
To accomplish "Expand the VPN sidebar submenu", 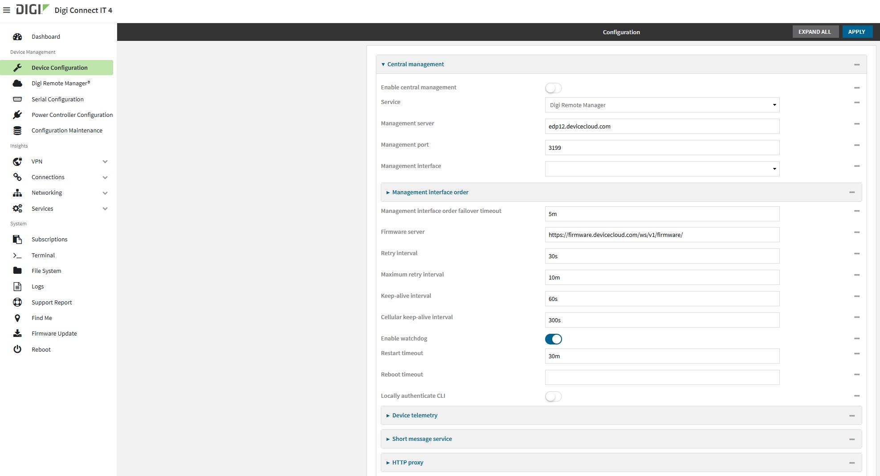I will coord(105,162).
